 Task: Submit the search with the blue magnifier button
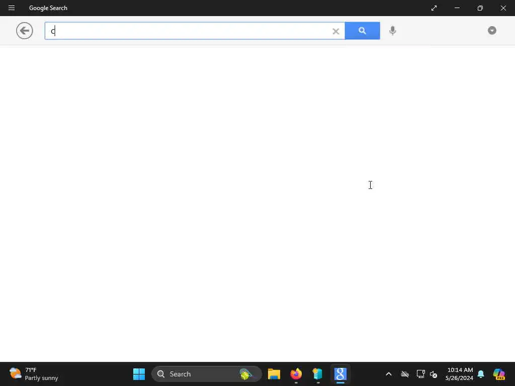click(362, 31)
